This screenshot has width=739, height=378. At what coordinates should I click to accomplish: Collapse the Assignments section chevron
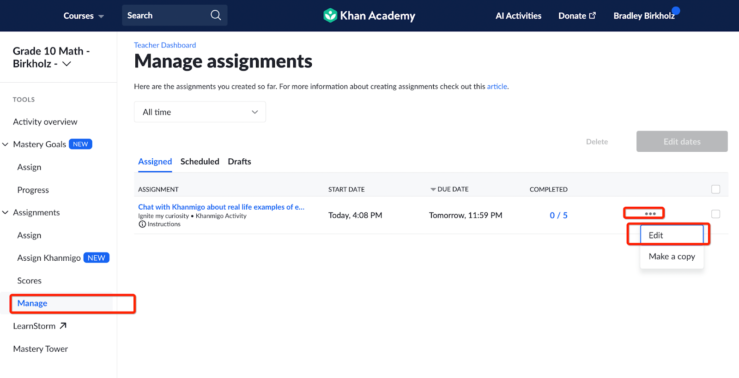tap(6, 212)
